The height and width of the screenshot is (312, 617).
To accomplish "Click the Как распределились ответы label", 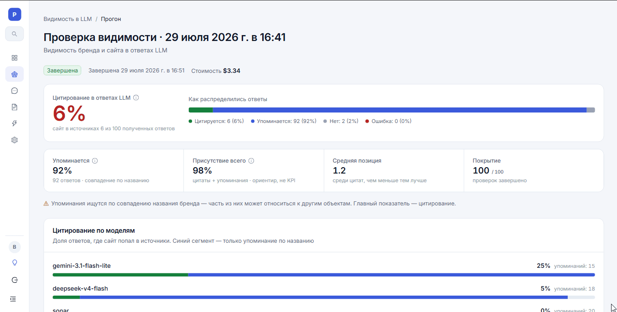I will 228,99.
